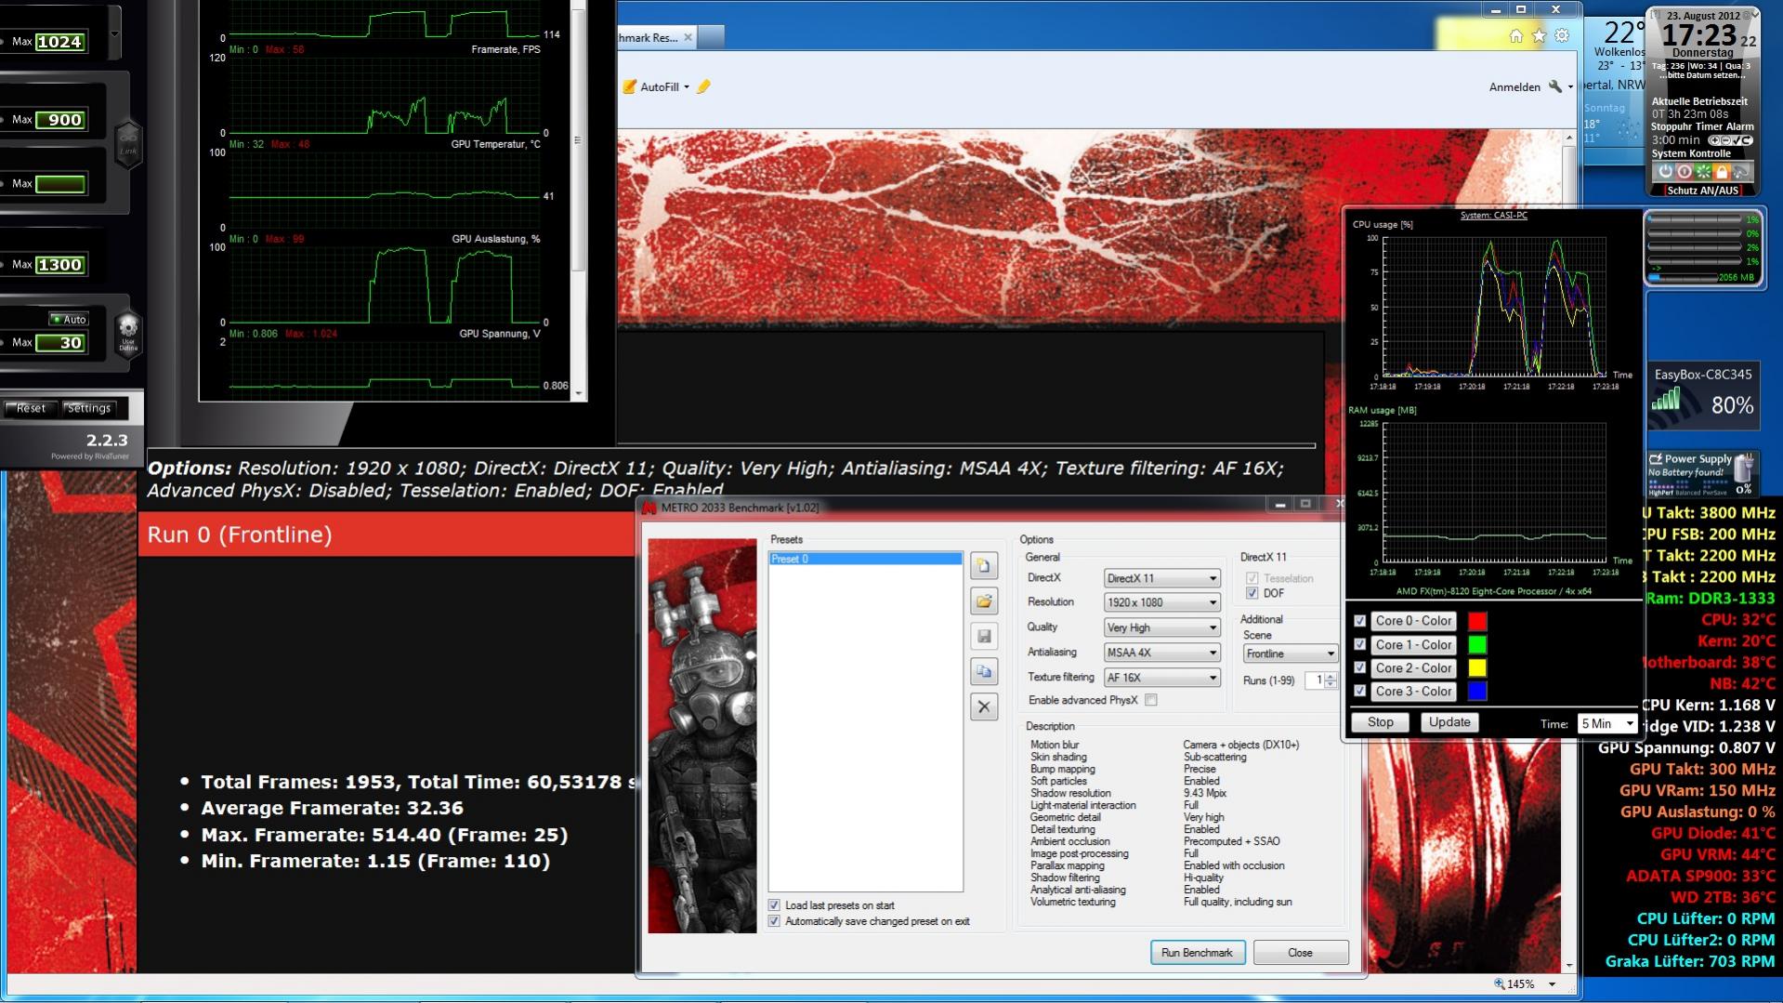
Task: Click the lock icon in System Kontrolle
Action: pyautogui.click(x=1722, y=172)
